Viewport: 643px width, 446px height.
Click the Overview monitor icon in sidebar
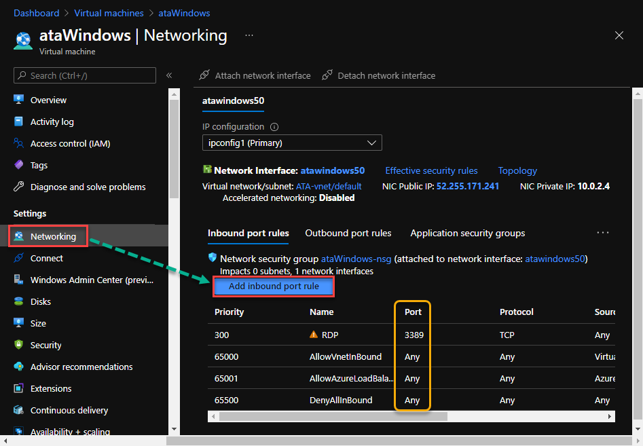coord(18,100)
